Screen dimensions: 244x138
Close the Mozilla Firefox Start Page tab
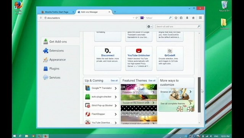pos(73,12)
